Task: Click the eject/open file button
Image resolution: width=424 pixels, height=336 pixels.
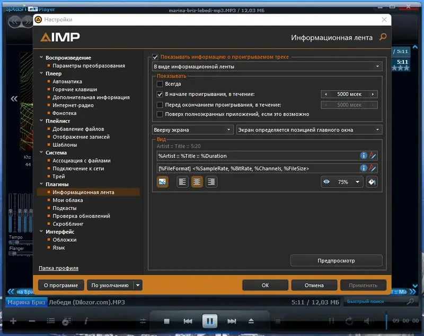Action: (251, 321)
